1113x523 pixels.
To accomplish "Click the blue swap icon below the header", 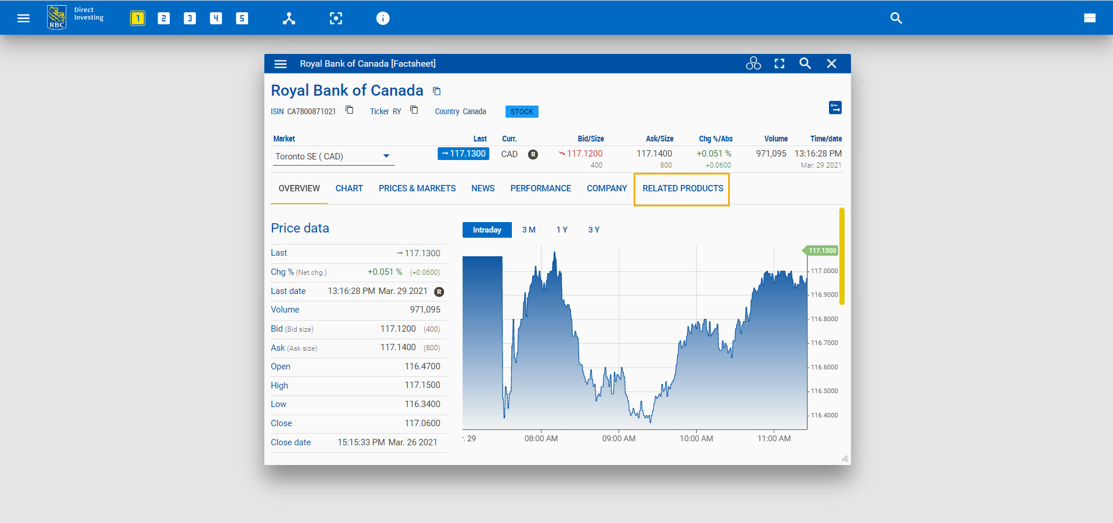I will (x=835, y=108).
